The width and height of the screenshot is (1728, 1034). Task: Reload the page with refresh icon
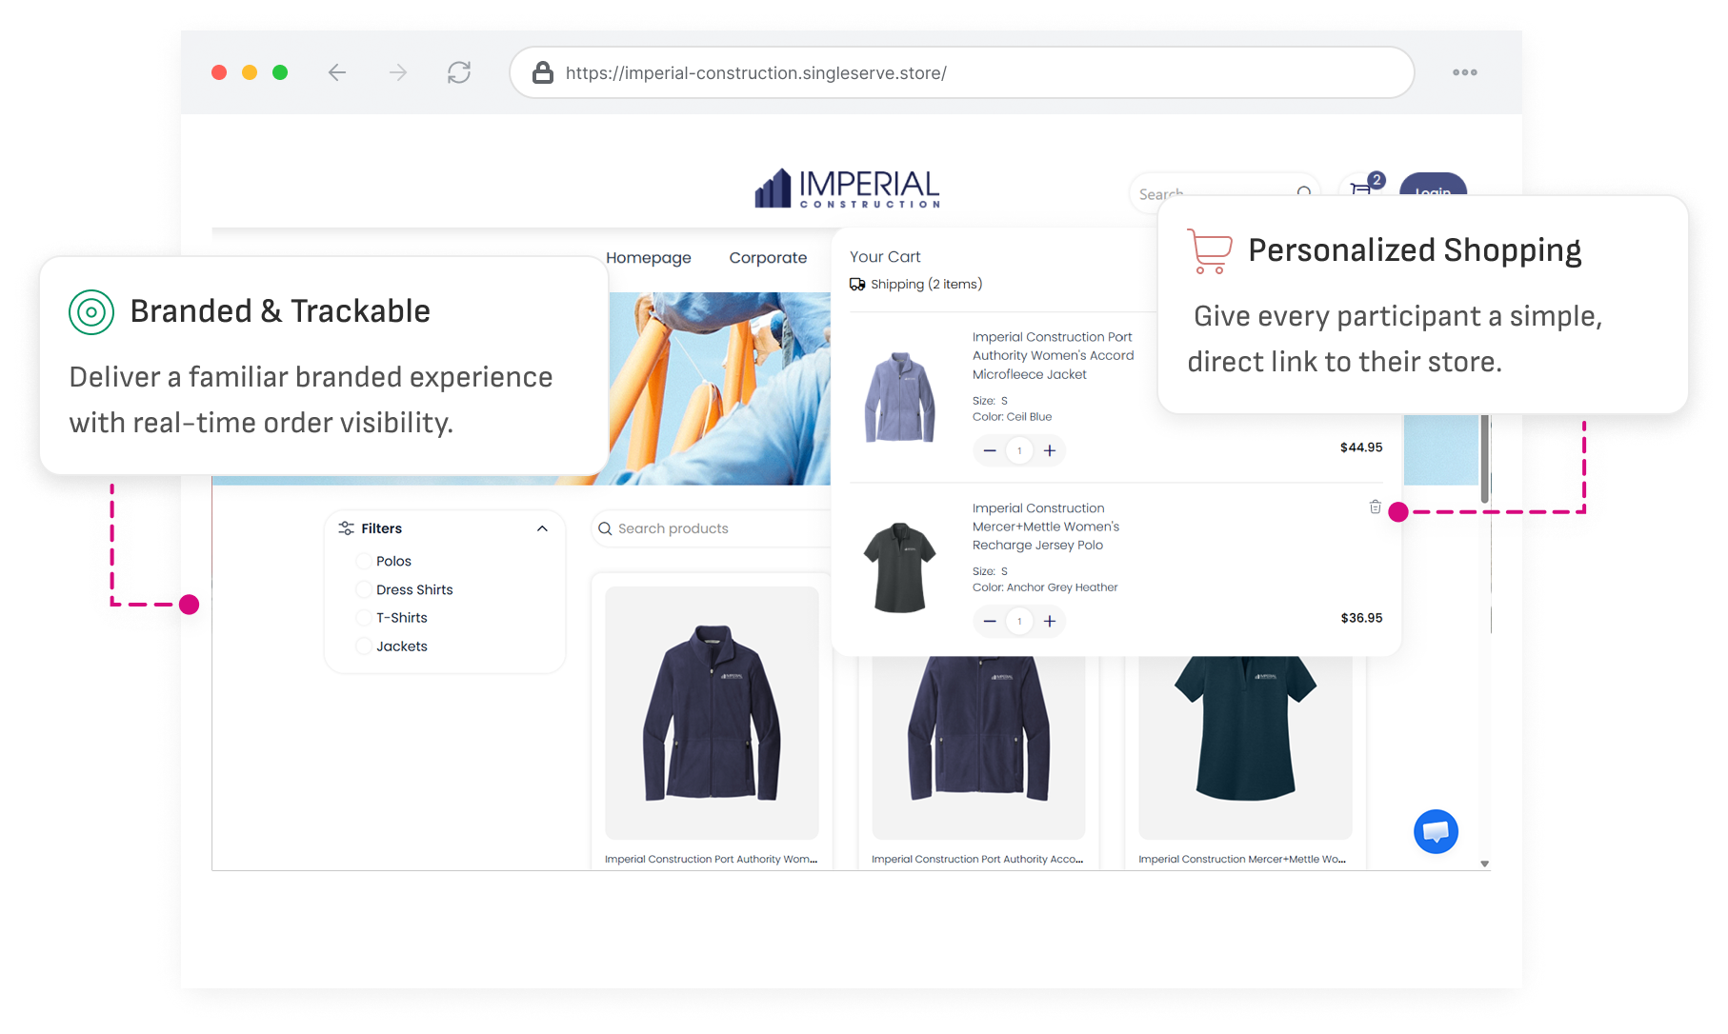point(459,72)
